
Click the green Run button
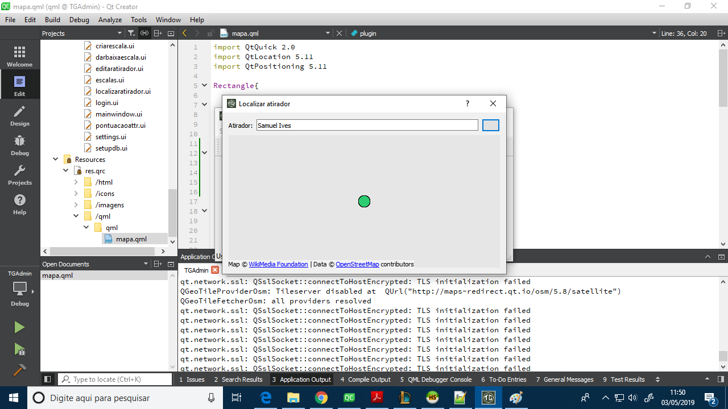coord(19,327)
